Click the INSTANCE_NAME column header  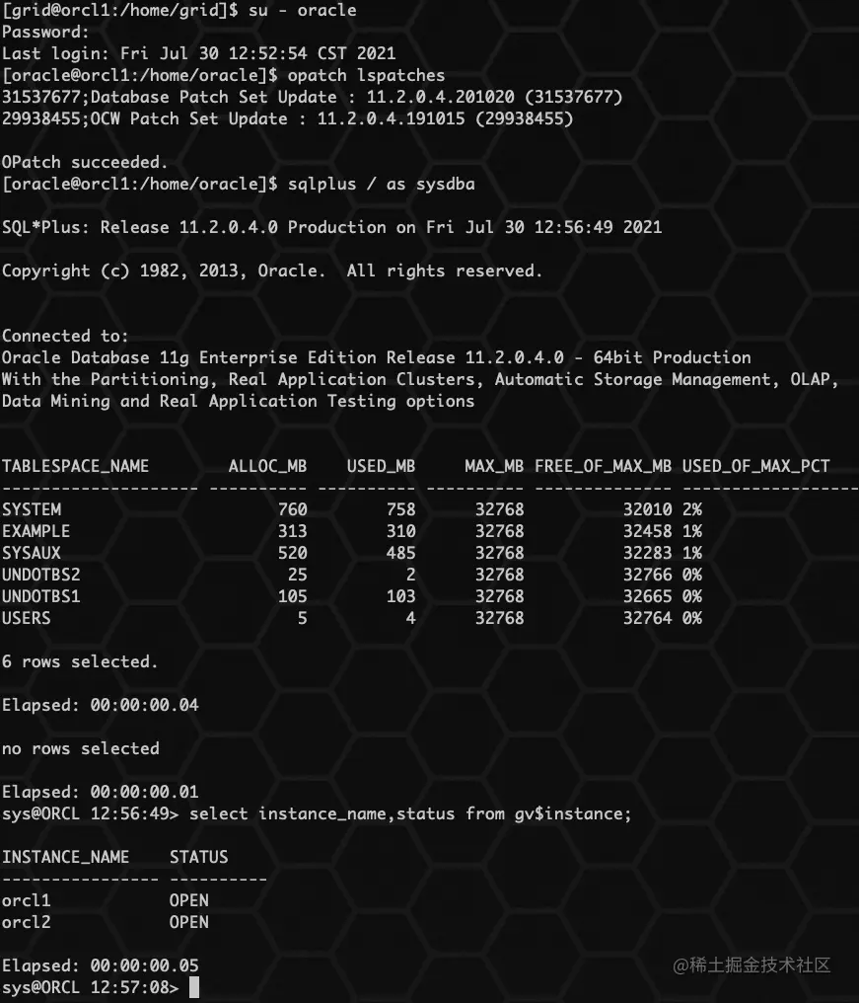(65, 857)
